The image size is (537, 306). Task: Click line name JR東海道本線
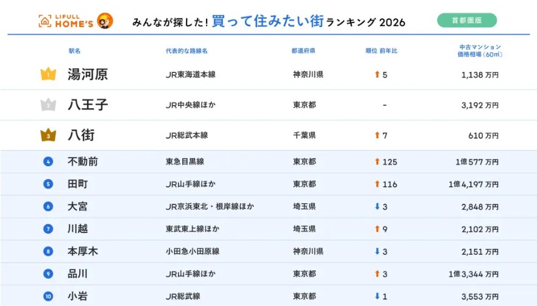pyautogui.click(x=191, y=75)
